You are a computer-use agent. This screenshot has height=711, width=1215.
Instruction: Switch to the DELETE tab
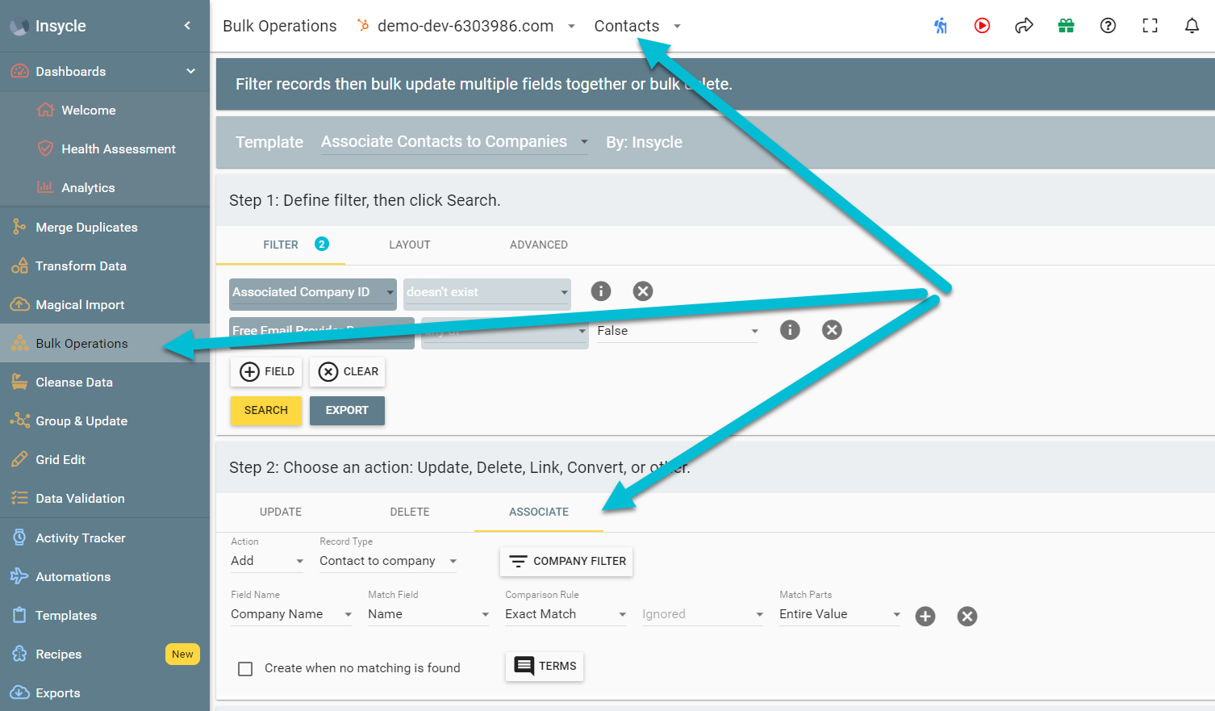click(410, 512)
